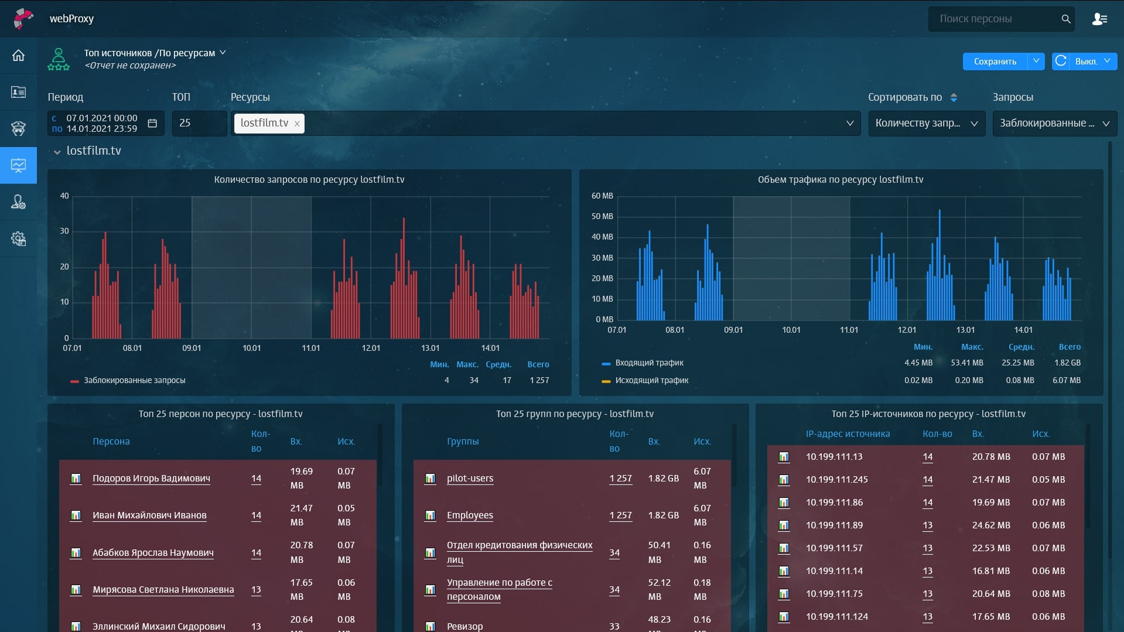This screenshot has height=632, width=1124.
Task: Open the reports monitor icon in sidebar
Action: [18, 166]
